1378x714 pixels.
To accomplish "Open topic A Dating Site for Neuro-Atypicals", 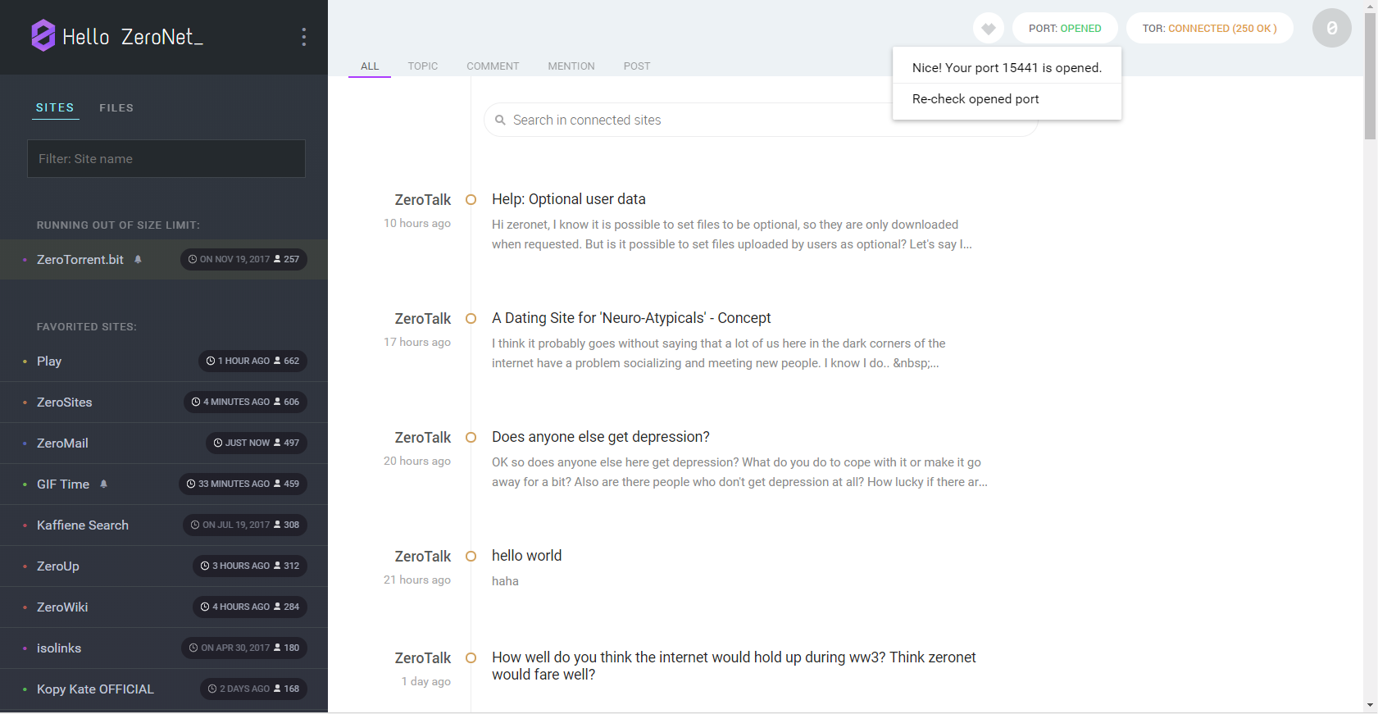I will pyautogui.click(x=631, y=318).
